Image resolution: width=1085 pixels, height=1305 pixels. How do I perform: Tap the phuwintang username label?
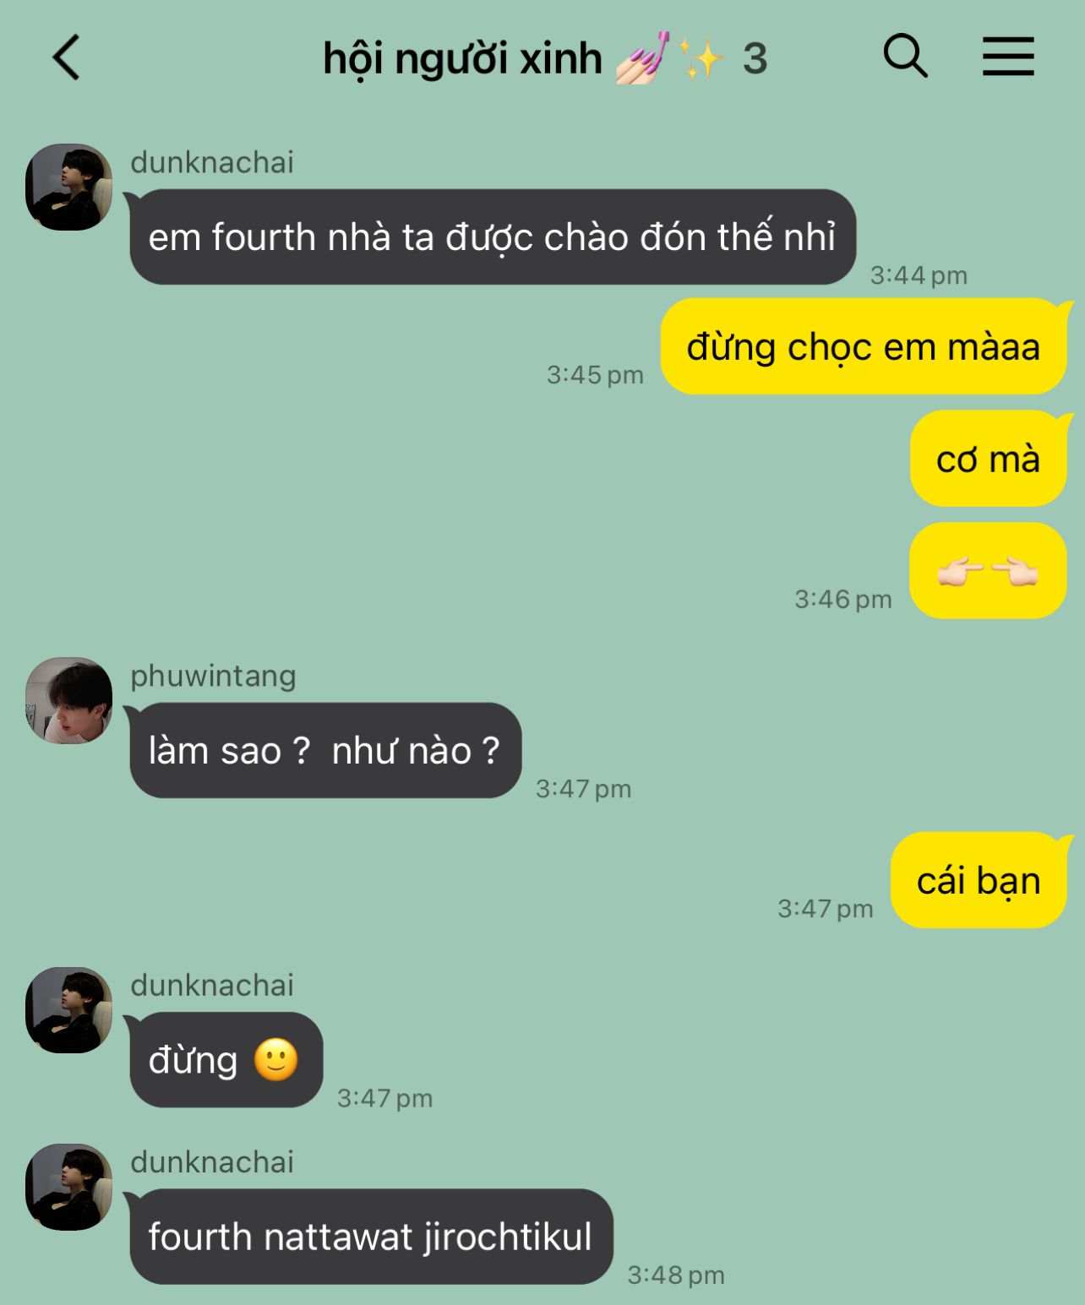point(213,676)
